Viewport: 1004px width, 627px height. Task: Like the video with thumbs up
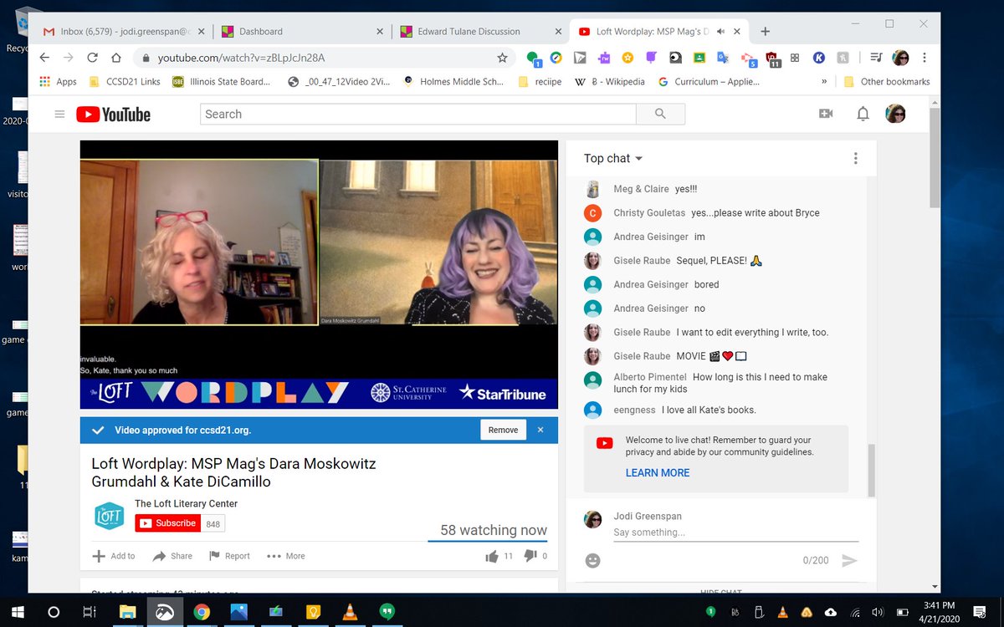pos(491,556)
